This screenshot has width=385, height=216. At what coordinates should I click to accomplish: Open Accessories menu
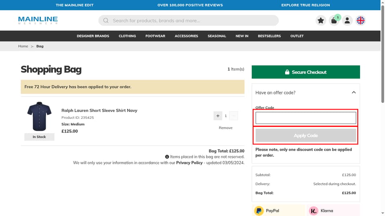(x=186, y=36)
